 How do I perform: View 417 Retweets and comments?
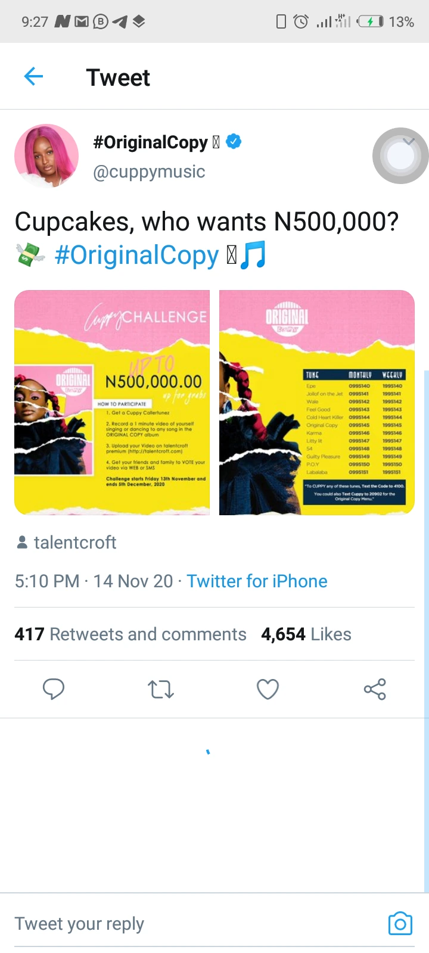coord(130,634)
